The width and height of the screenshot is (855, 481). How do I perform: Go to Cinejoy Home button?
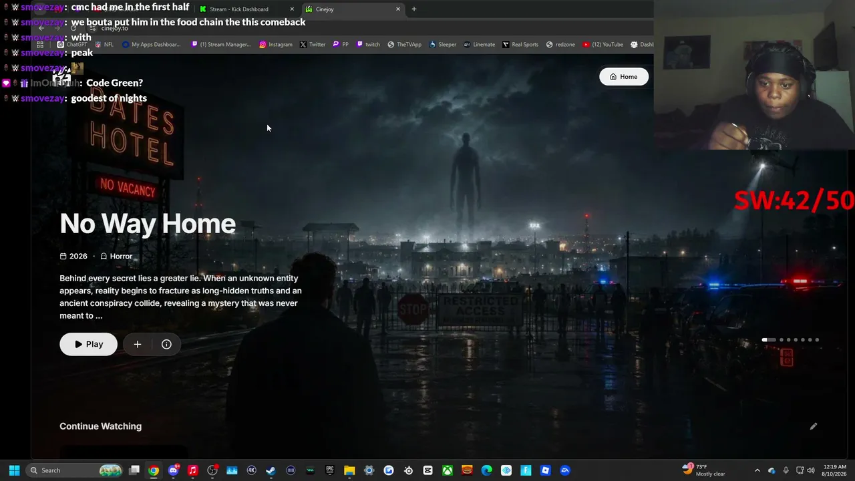[624, 77]
